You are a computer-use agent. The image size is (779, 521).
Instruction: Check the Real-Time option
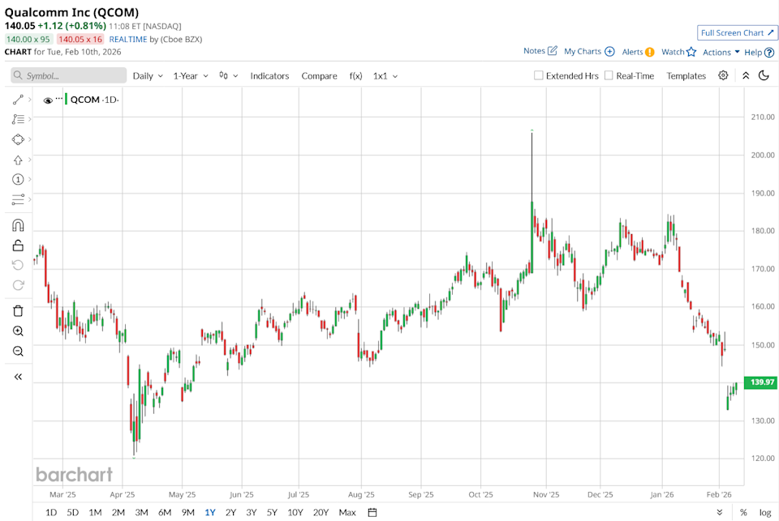pos(609,75)
